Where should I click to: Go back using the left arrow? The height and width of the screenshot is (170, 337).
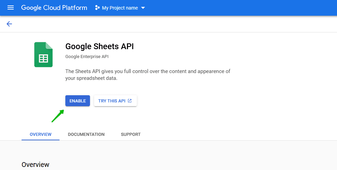tap(9, 24)
